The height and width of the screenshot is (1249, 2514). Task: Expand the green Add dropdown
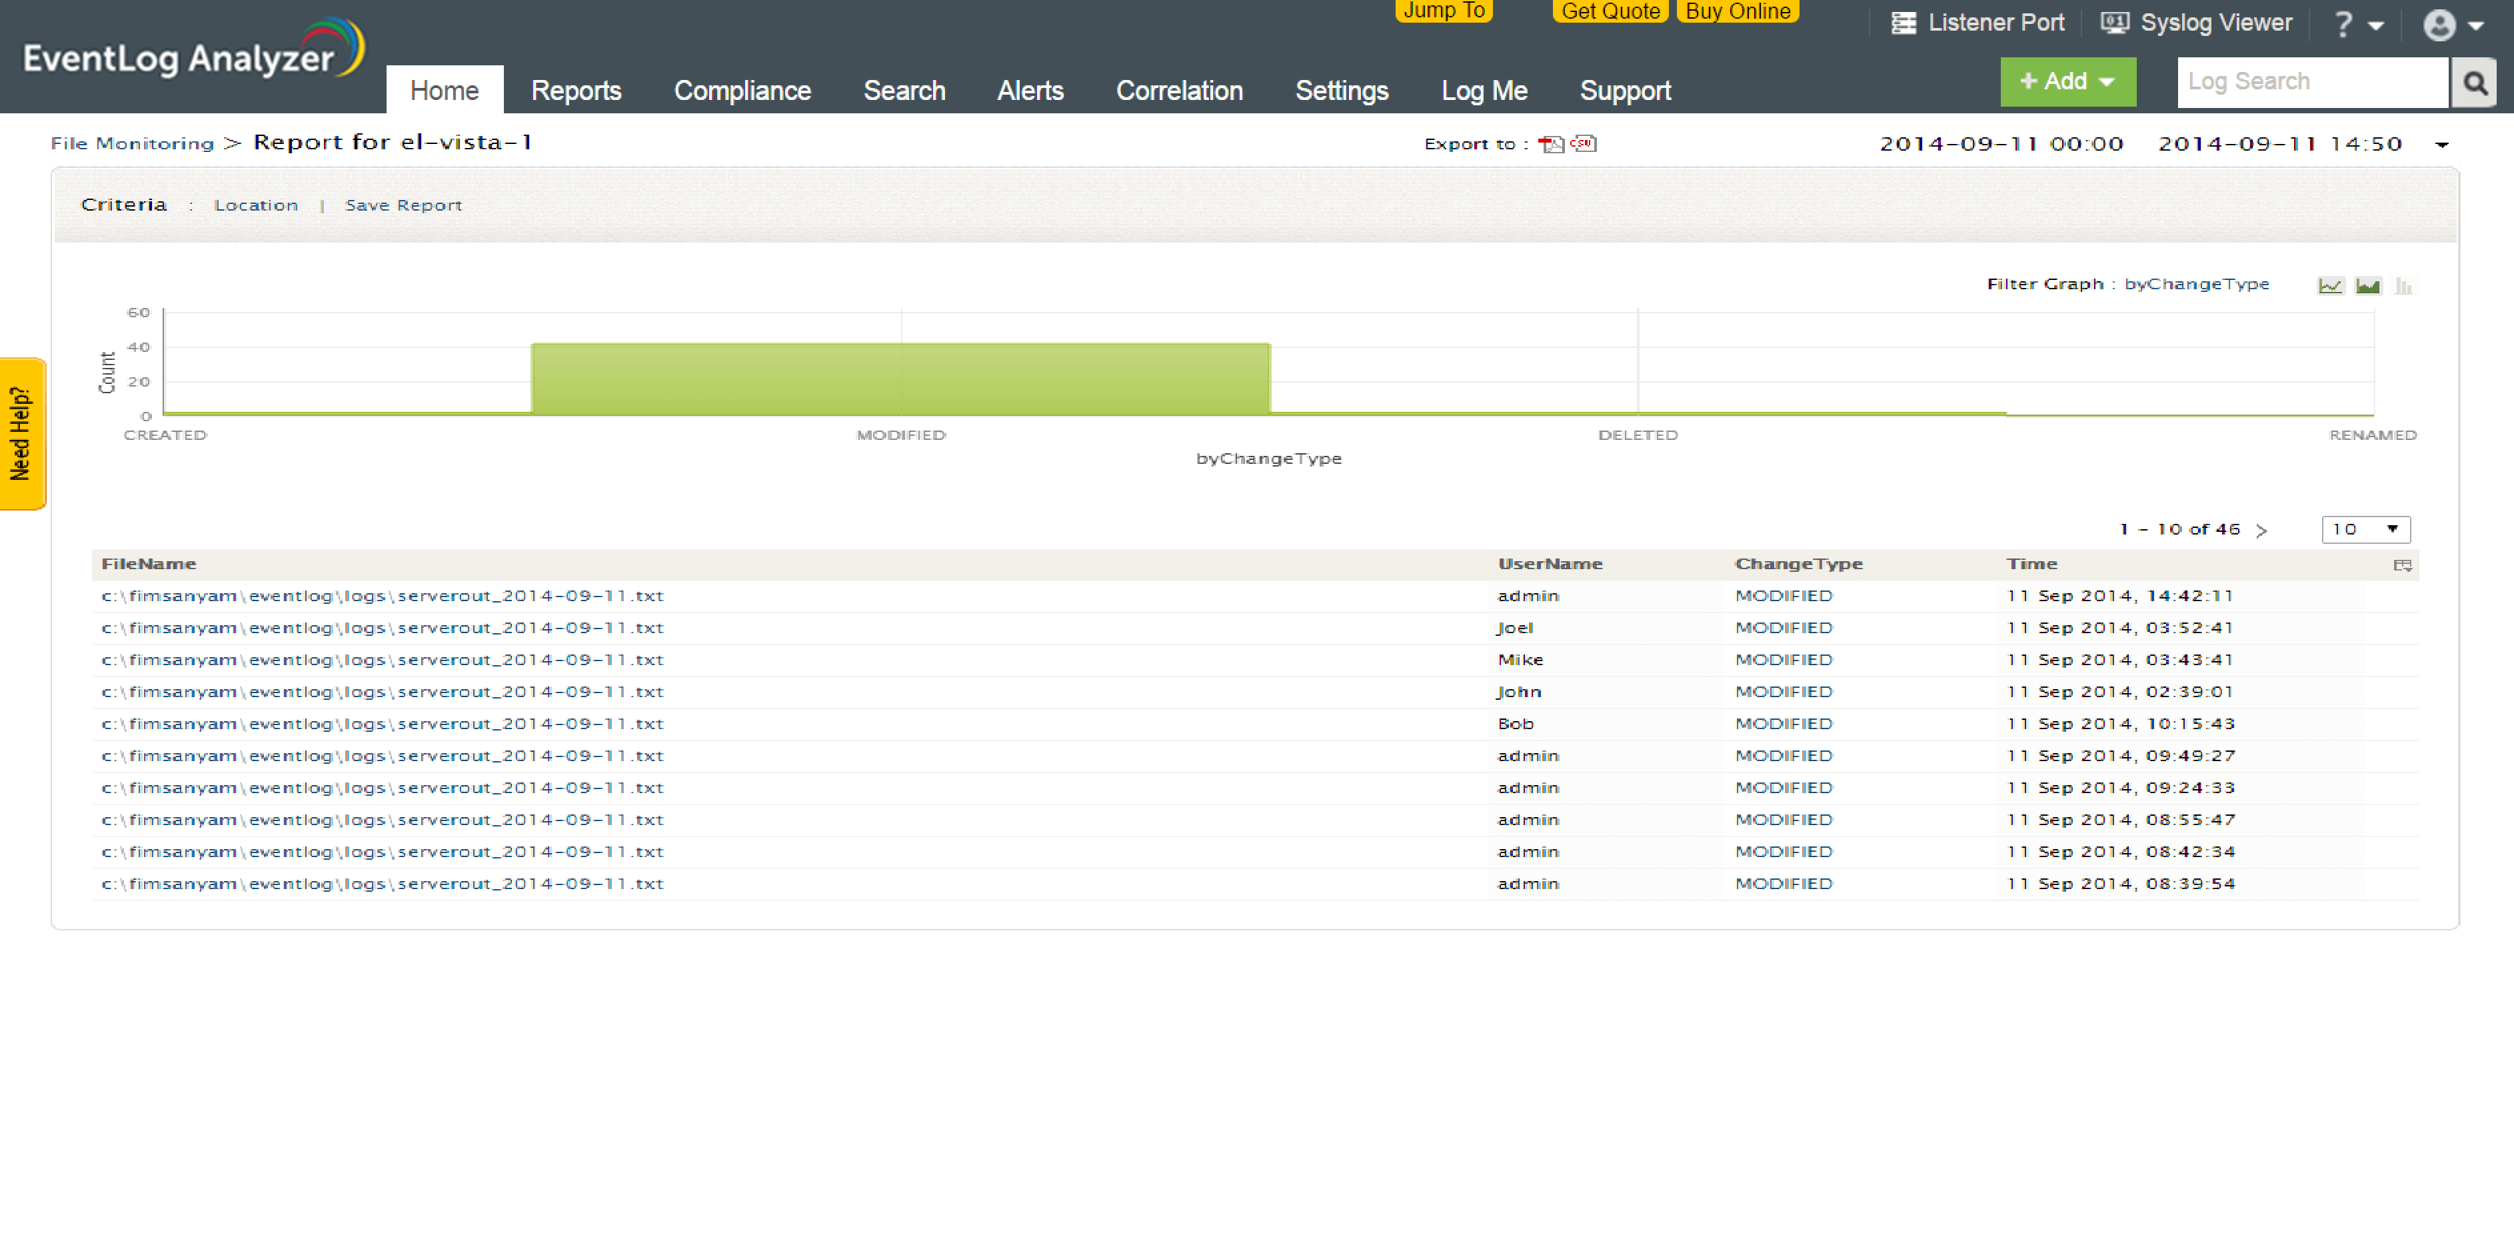(x=2067, y=82)
